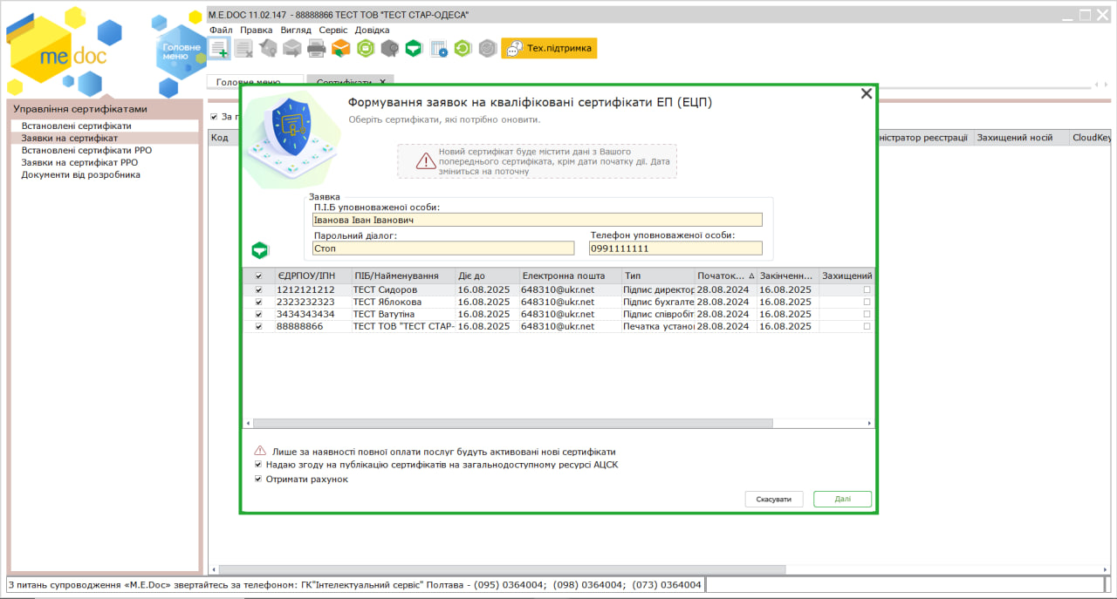1117x599 pixels.
Task: Tick the Захищений checkbox in ТЕСТ Яблокова row
Action: pyautogui.click(x=867, y=302)
